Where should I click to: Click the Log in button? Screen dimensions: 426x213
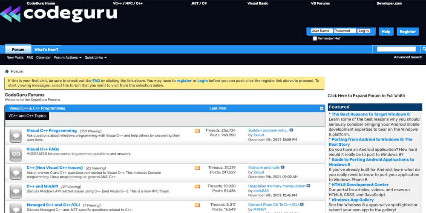coord(363,31)
